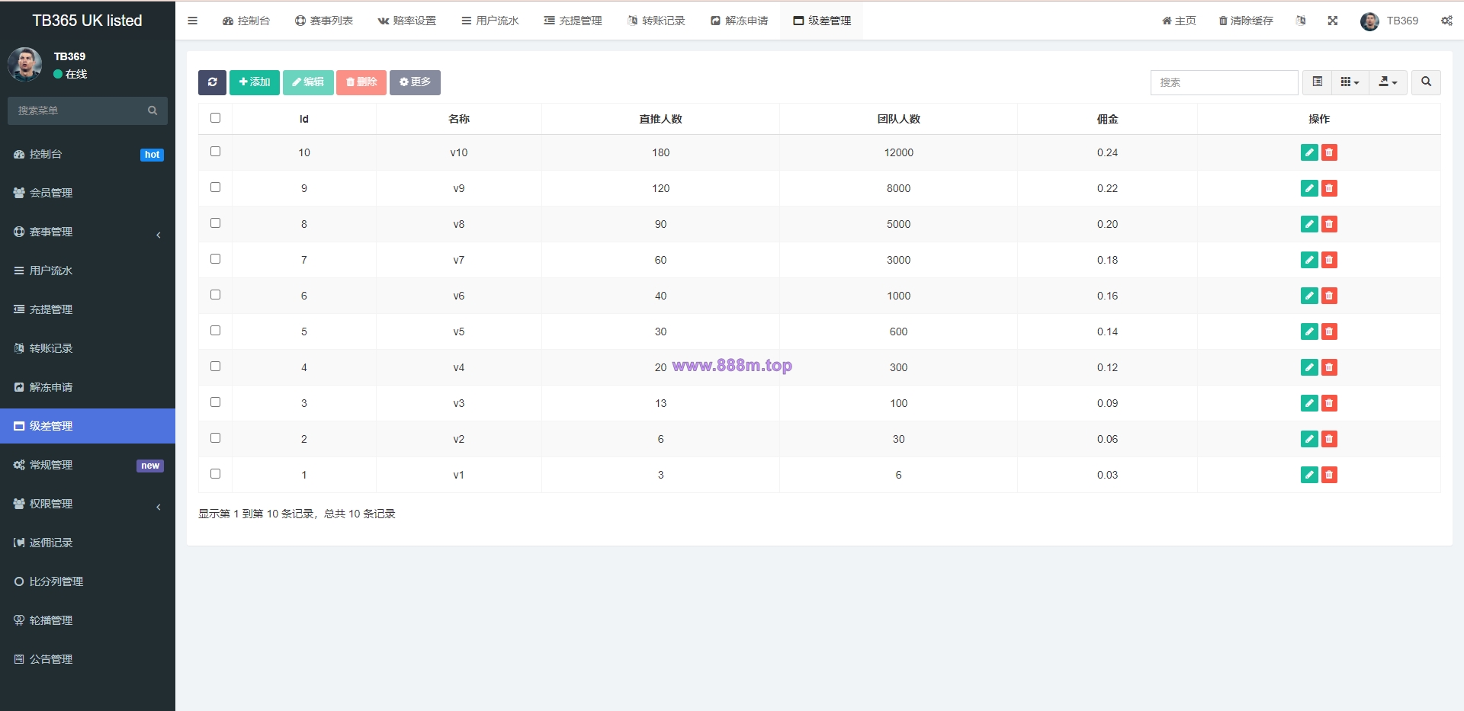Edit the v6 row with the pencil icon
This screenshot has height=711, width=1464.
(1309, 296)
